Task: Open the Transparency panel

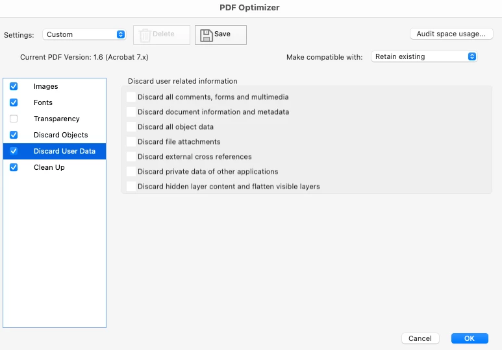Action: pos(56,119)
